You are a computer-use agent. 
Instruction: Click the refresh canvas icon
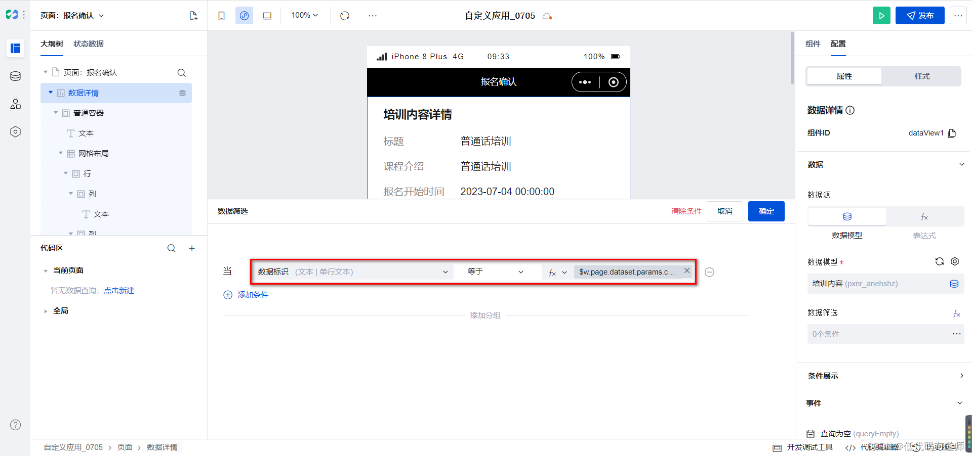345,16
